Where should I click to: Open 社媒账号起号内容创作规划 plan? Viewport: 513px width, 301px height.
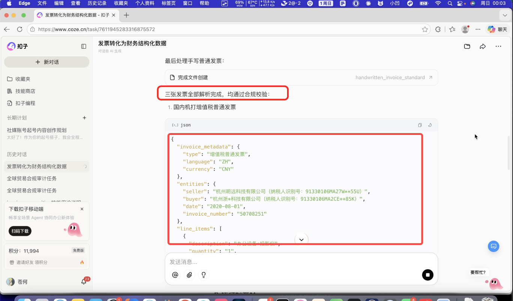pyautogui.click(x=47, y=133)
